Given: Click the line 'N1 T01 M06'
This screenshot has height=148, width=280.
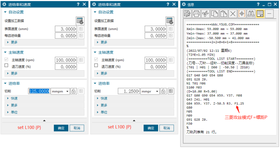Looking at the screenshot, I should (x=196, y=83).
